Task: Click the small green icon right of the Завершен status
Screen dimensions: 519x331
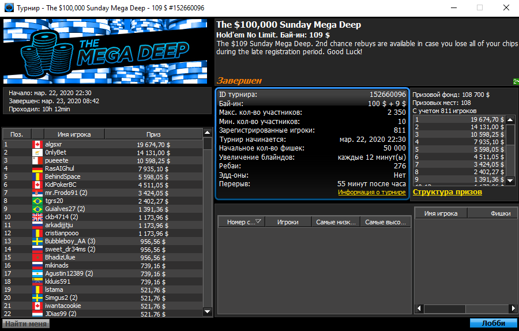Action: [x=515, y=81]
